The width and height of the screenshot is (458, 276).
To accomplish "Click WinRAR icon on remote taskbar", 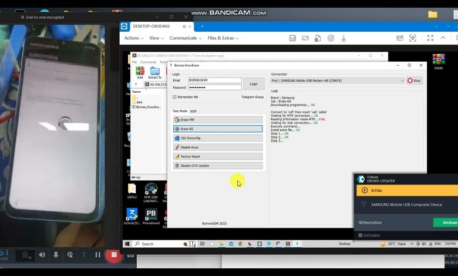I will pos(288,244).
